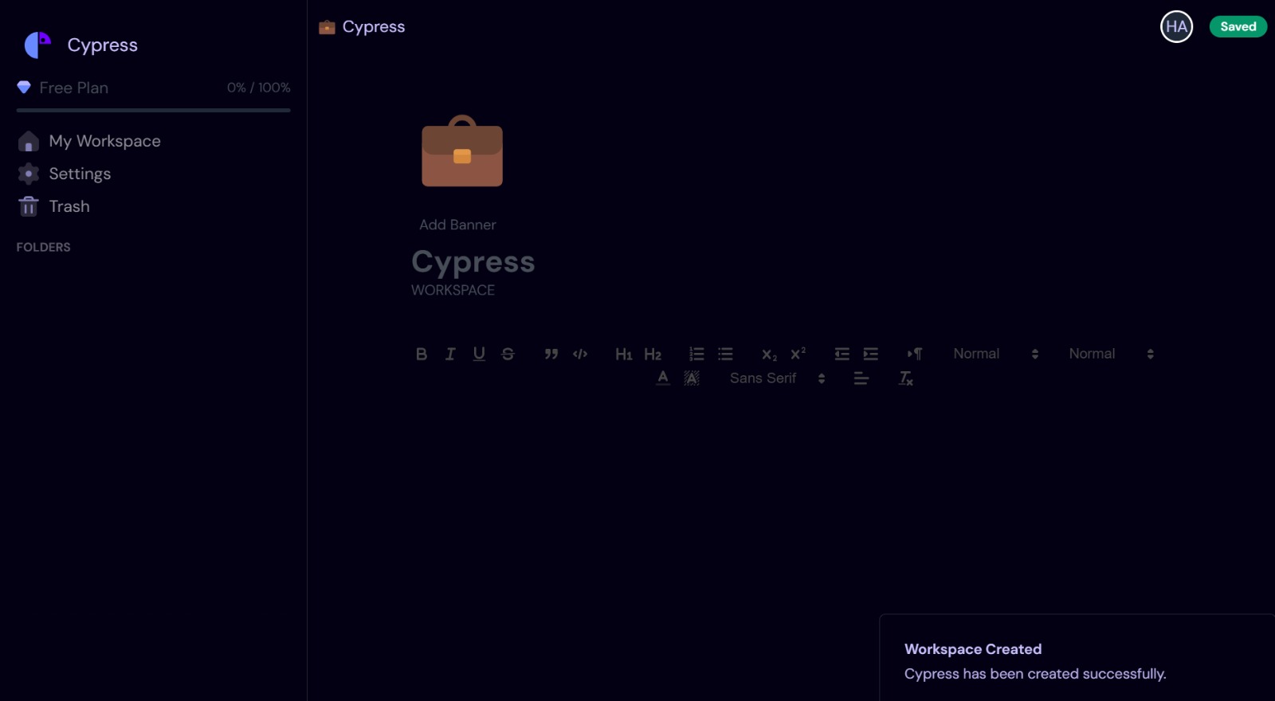Viewport: 1275px width, 701px height.
Task: Start a numbered list
Action: tap(696, 354)
